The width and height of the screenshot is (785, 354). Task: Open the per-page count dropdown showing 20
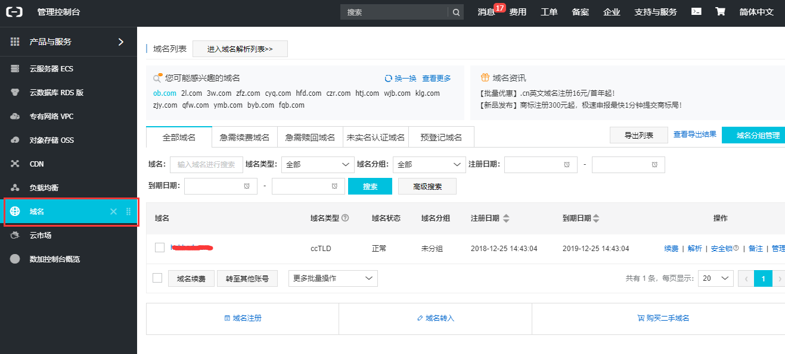[715, 278]
